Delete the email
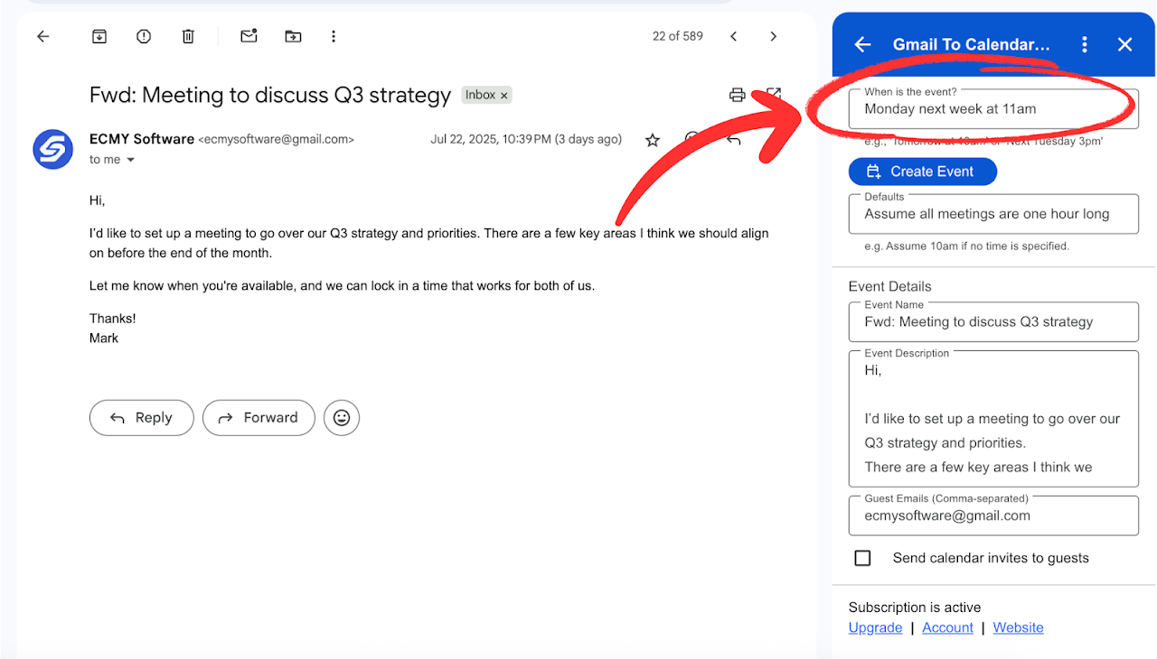This screenshot has width=1157, height=659. [x=188, y=36]
